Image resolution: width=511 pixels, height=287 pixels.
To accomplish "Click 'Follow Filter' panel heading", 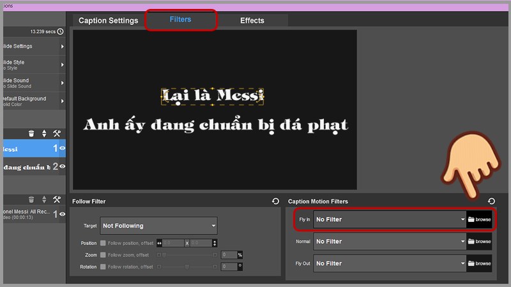I will point(89,202).
